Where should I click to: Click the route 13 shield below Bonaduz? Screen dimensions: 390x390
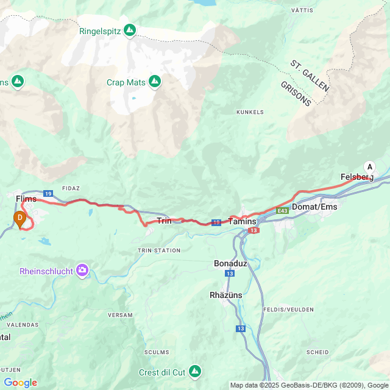[230, 274]
